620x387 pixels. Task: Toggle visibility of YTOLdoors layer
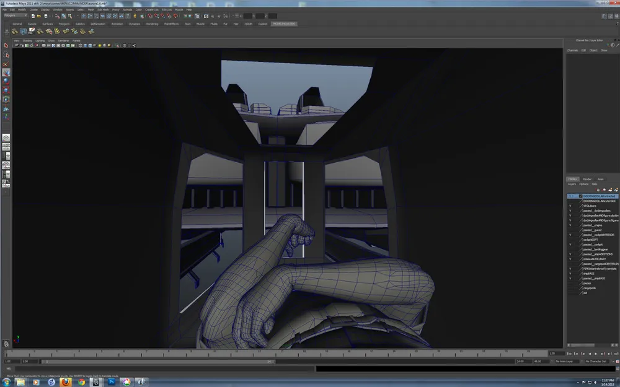[570, 206]
